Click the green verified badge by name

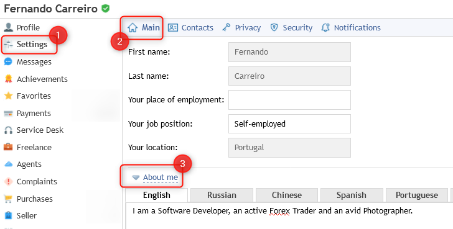(x=105, y=9)
